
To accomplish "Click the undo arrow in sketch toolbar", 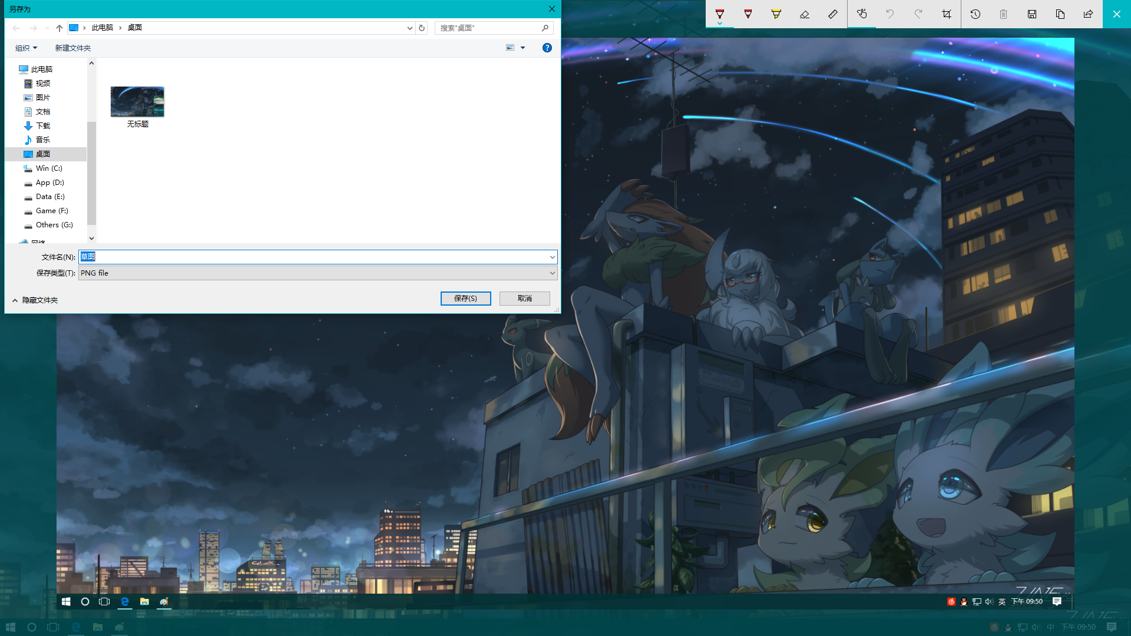I will point(890,14).
